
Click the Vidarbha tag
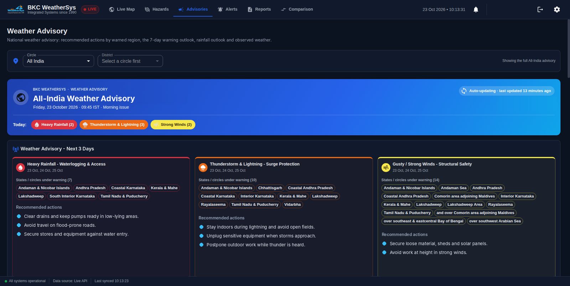click(292, 205)
